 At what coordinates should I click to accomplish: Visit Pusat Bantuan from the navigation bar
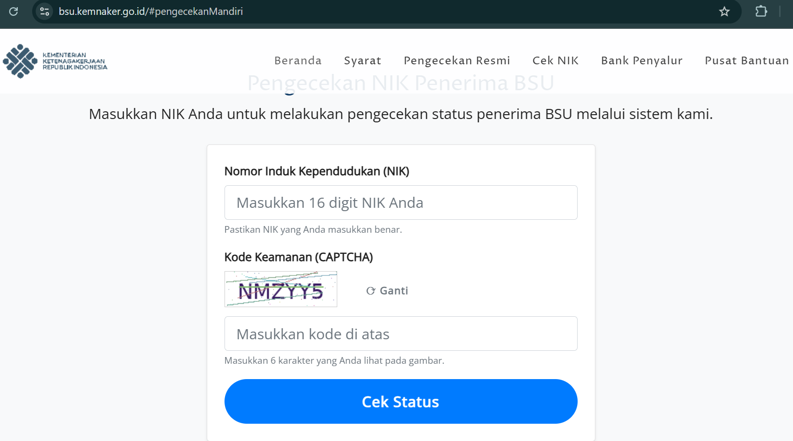pyautogui.click(x=746, y=60)
